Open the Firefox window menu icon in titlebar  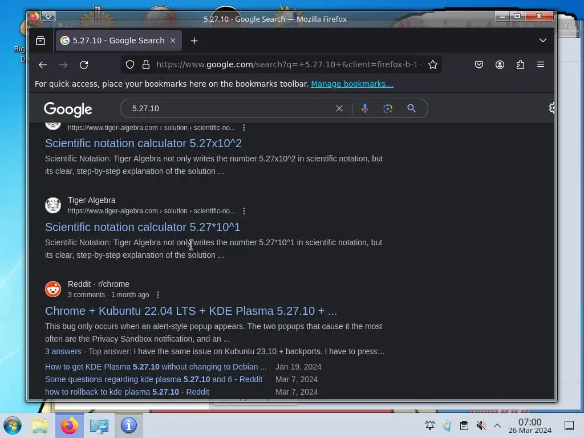(x=34, y=17)
